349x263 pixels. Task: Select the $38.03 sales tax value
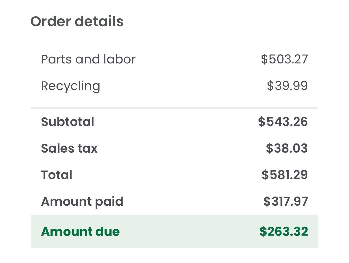pyautogui.click(x=287, y=148)
